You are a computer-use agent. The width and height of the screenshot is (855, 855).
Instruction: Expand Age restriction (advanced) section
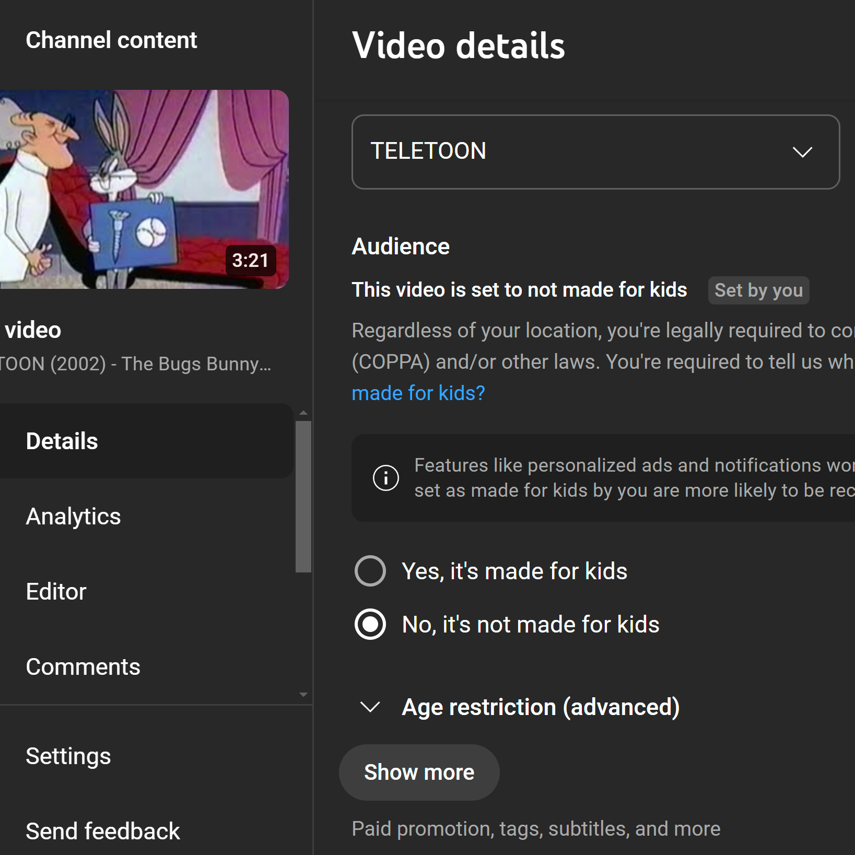[541, 707]
